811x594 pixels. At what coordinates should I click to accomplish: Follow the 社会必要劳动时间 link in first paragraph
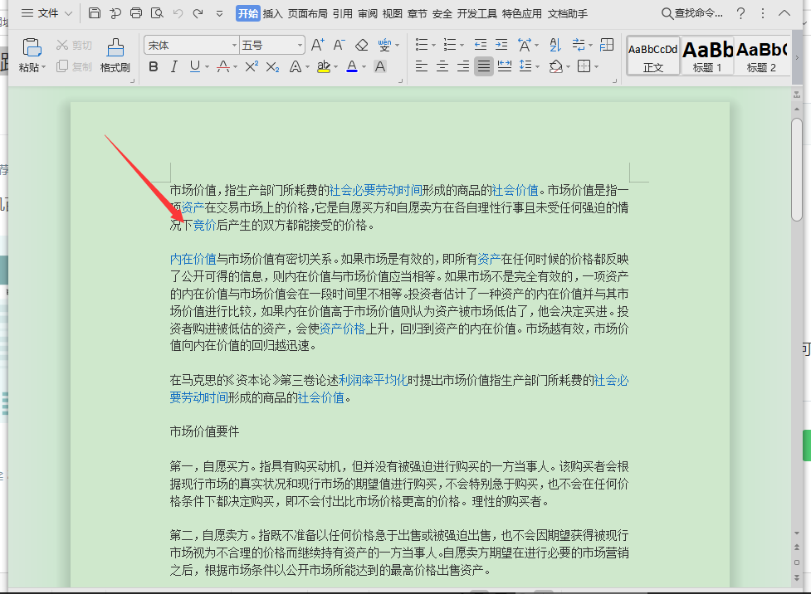[x=375, y=190]
